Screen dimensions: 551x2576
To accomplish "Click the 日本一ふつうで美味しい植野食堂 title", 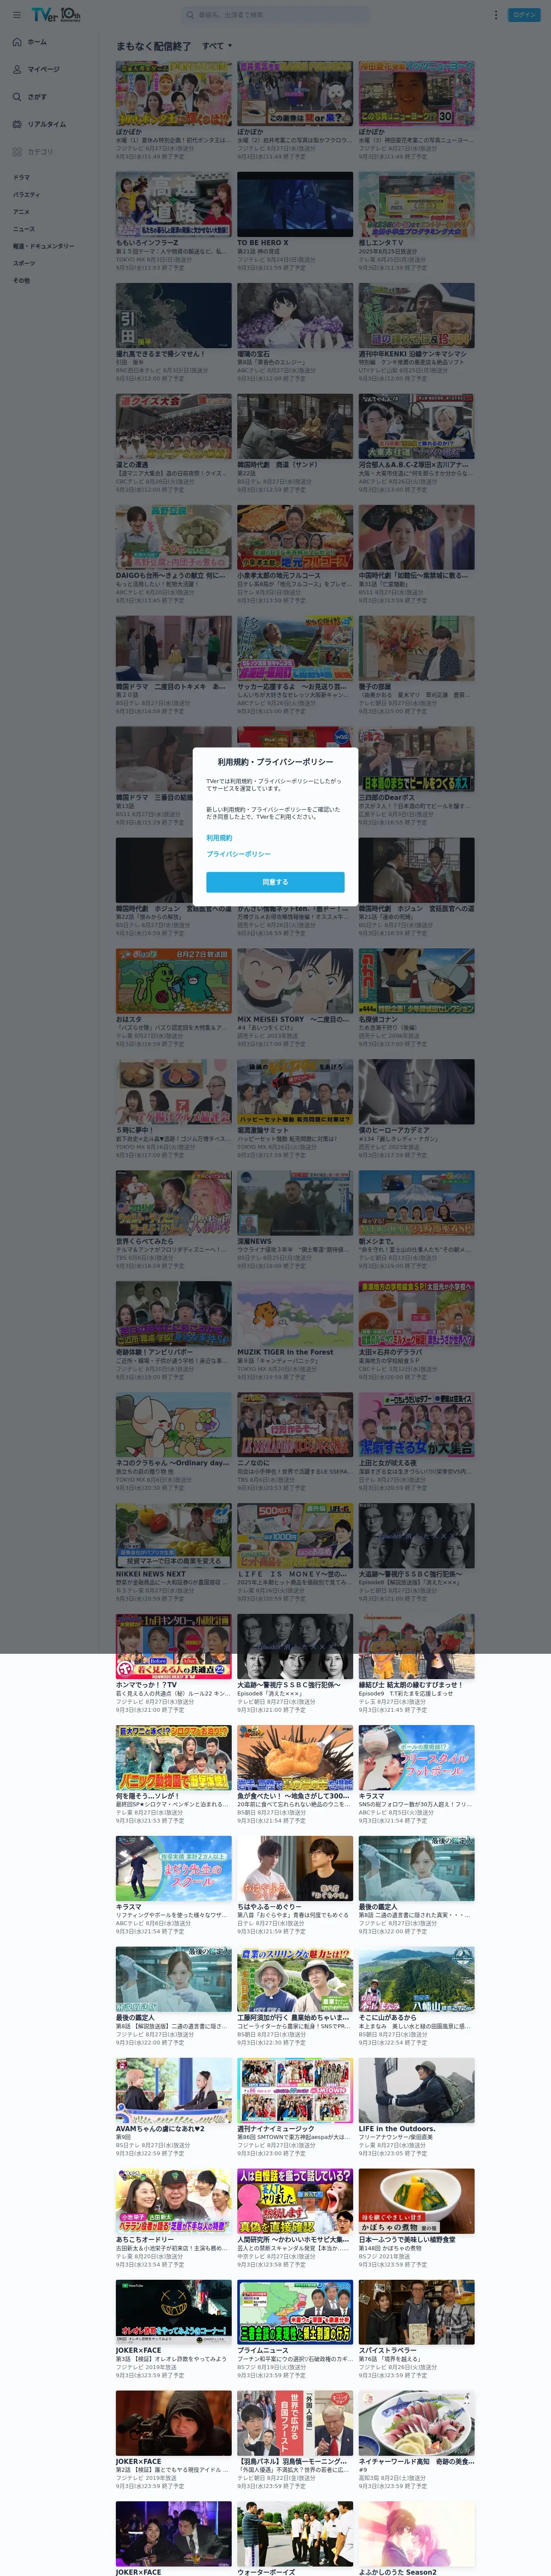I will pyautogui.click(x=407, y=2240).
